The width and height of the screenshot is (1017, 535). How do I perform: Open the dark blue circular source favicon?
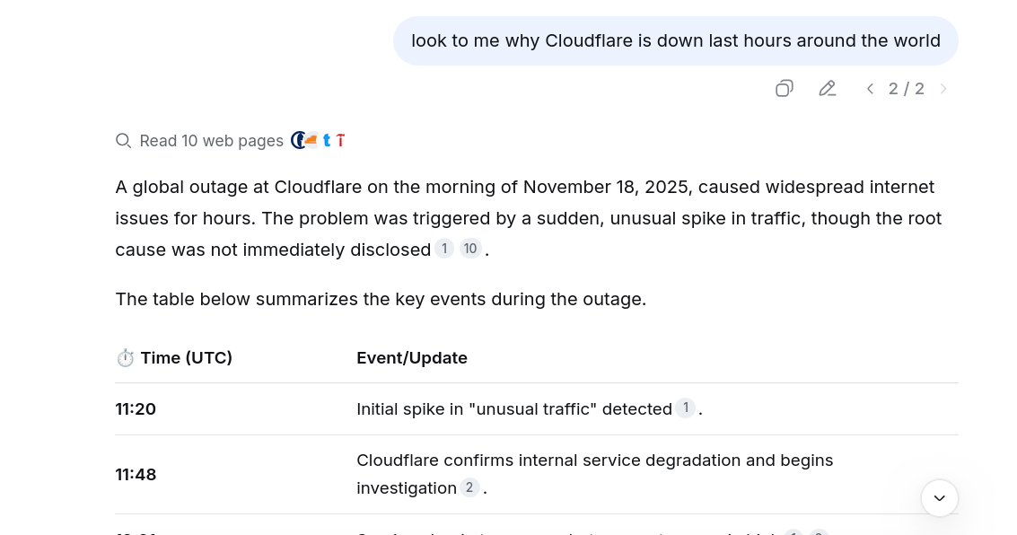(x=298, y=140)
